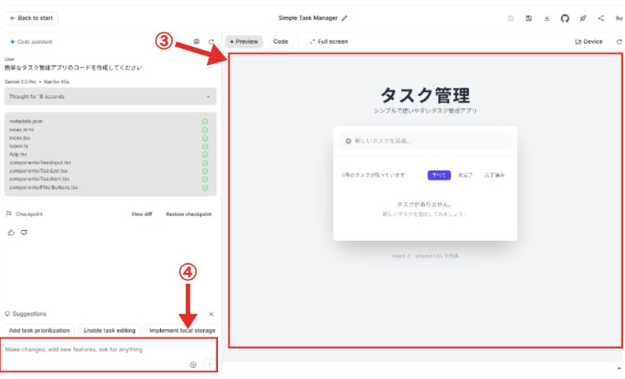
Task: Select the 完了済み filter in the app
Action: tap(495, 175)
